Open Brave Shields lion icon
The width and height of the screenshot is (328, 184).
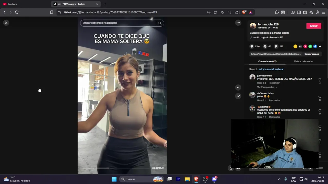(244, 12)
